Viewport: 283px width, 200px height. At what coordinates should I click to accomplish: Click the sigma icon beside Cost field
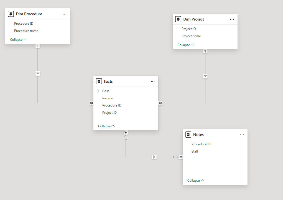coord(99,91)
